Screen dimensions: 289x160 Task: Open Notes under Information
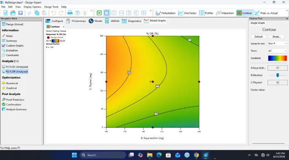[x=7, y=36]
